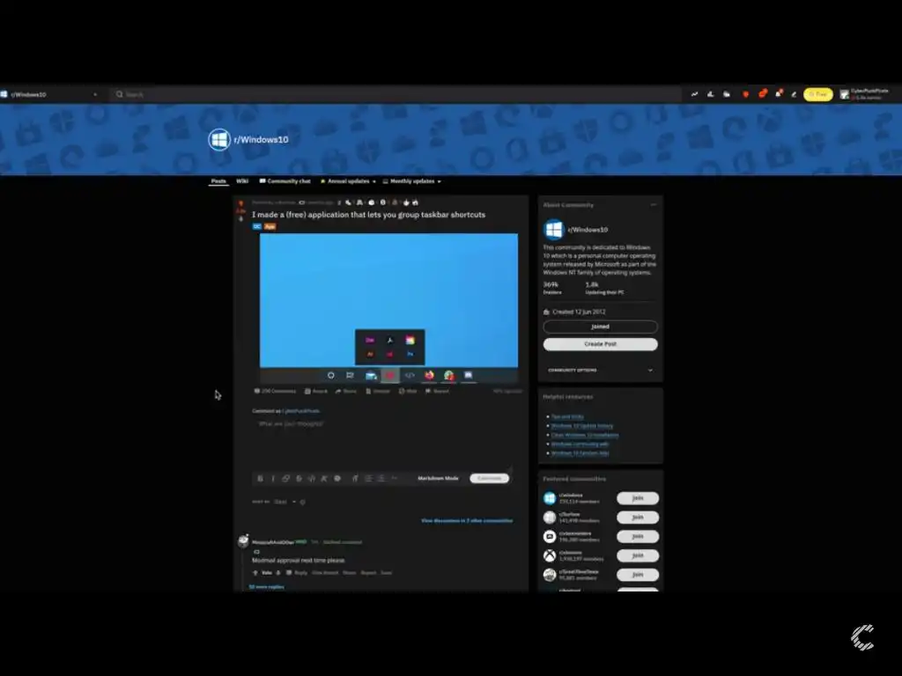
Task: Insert bulleted list in comment editor
Action: (368, 478)
